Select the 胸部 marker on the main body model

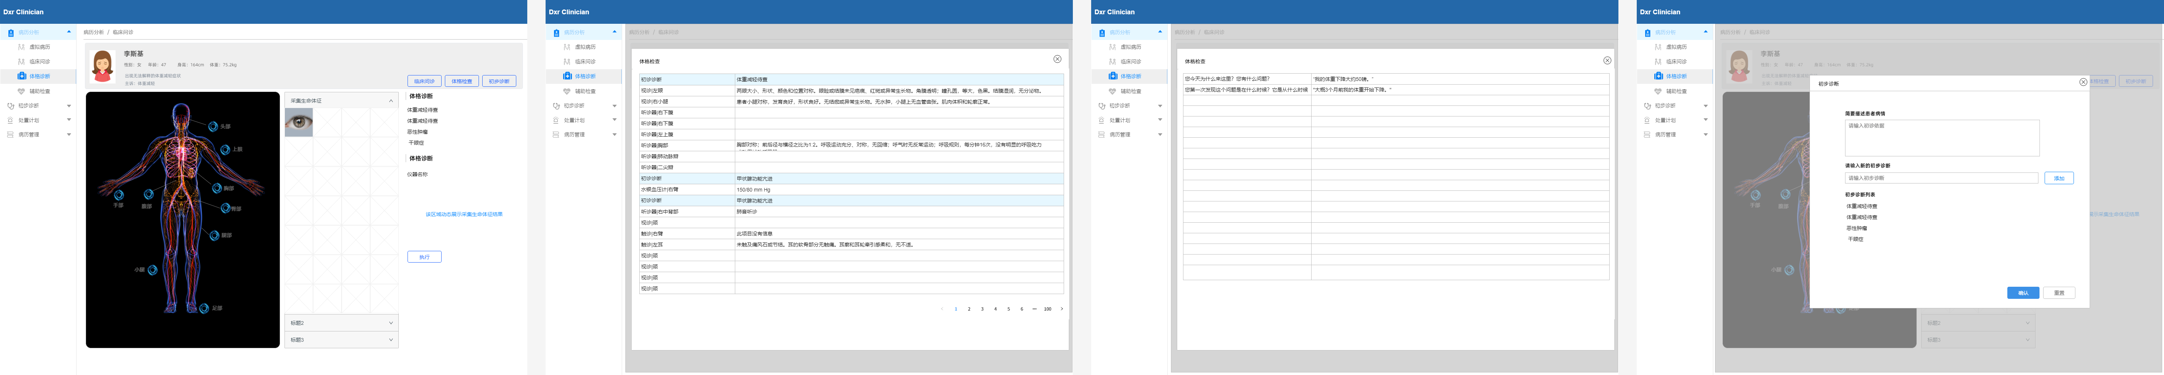pos(217,187)
